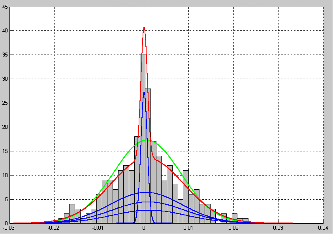Click the y-axis tick label 40

[x=5, y=31]
